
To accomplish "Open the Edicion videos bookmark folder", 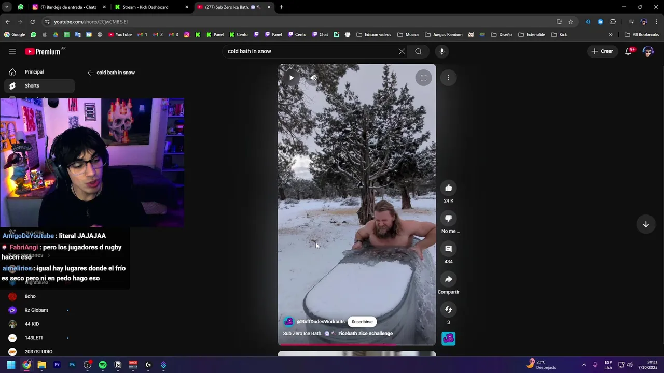I will pyautogui.click(x=374, y=35).
